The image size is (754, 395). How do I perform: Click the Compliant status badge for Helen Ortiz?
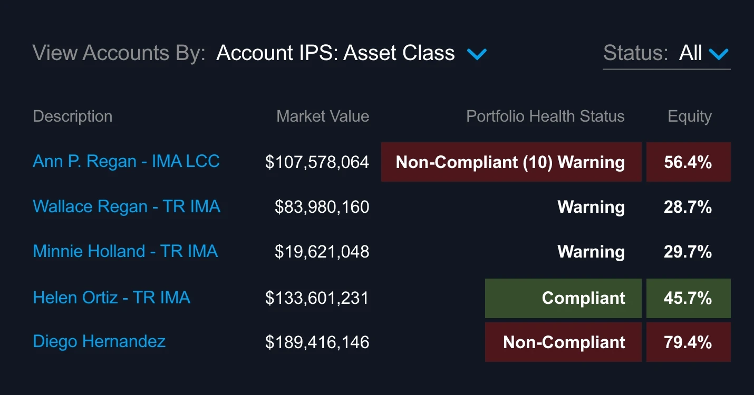[563, 298]
